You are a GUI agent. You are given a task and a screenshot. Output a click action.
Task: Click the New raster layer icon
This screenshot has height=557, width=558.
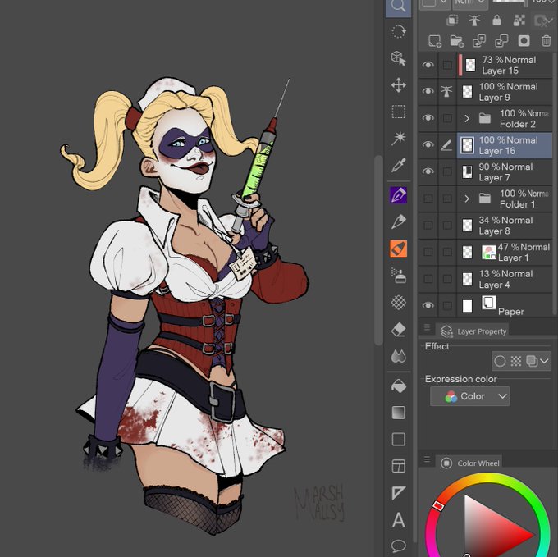(435, 41)
